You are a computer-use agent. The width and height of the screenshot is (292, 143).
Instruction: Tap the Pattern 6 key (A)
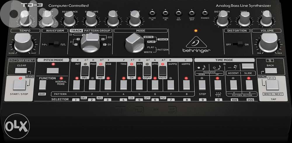pos(155,85)
